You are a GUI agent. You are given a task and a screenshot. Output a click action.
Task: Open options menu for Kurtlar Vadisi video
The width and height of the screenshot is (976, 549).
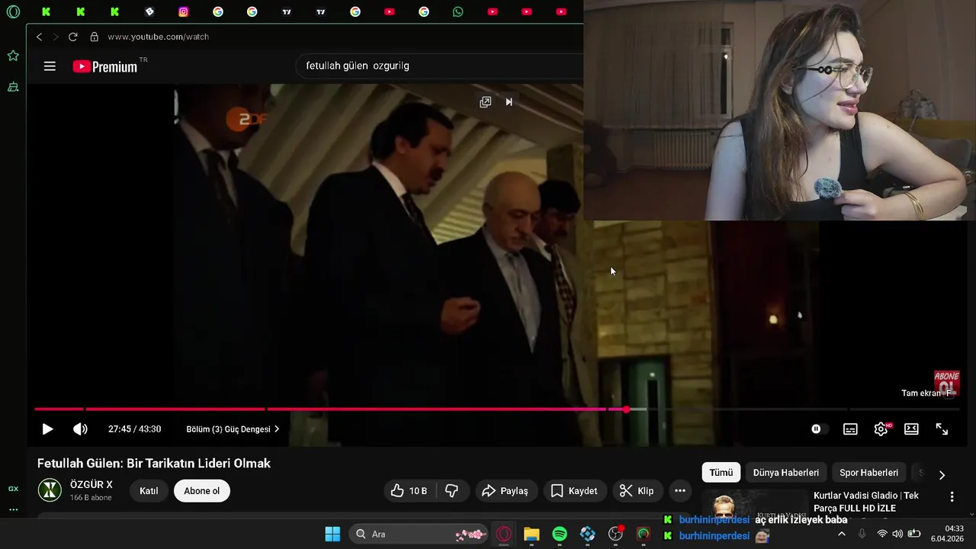point(952,496)
